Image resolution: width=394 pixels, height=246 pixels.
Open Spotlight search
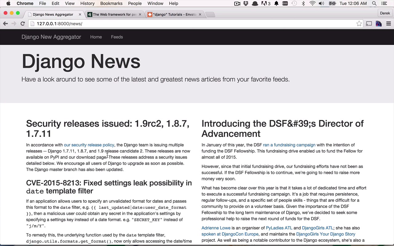click(374, 3)
